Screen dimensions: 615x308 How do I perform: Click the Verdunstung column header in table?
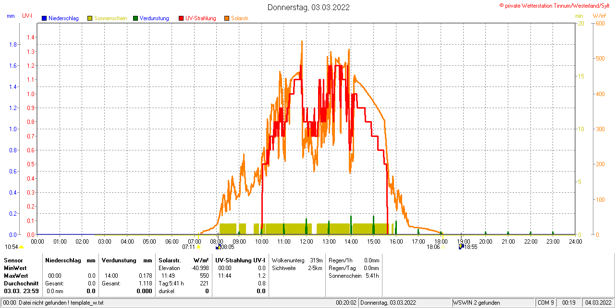(118, 260)
